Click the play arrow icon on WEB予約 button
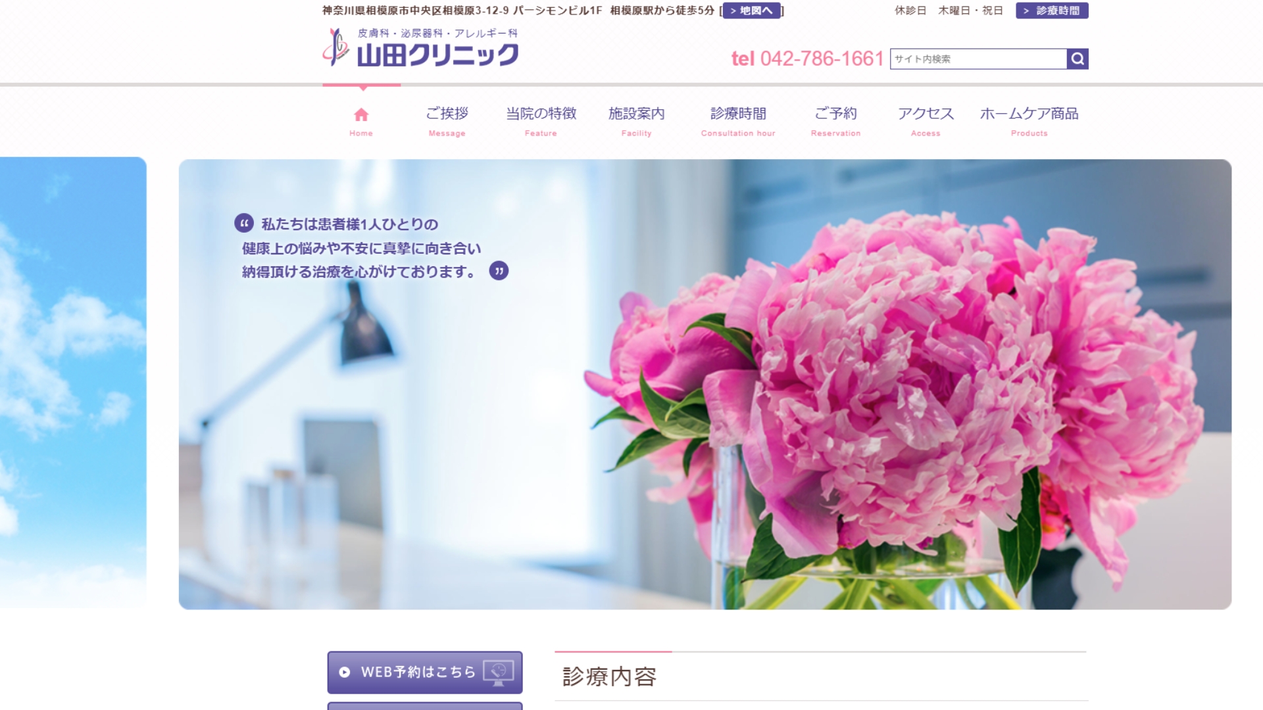This screenshot has width=1263, height=710. [343, 672]
